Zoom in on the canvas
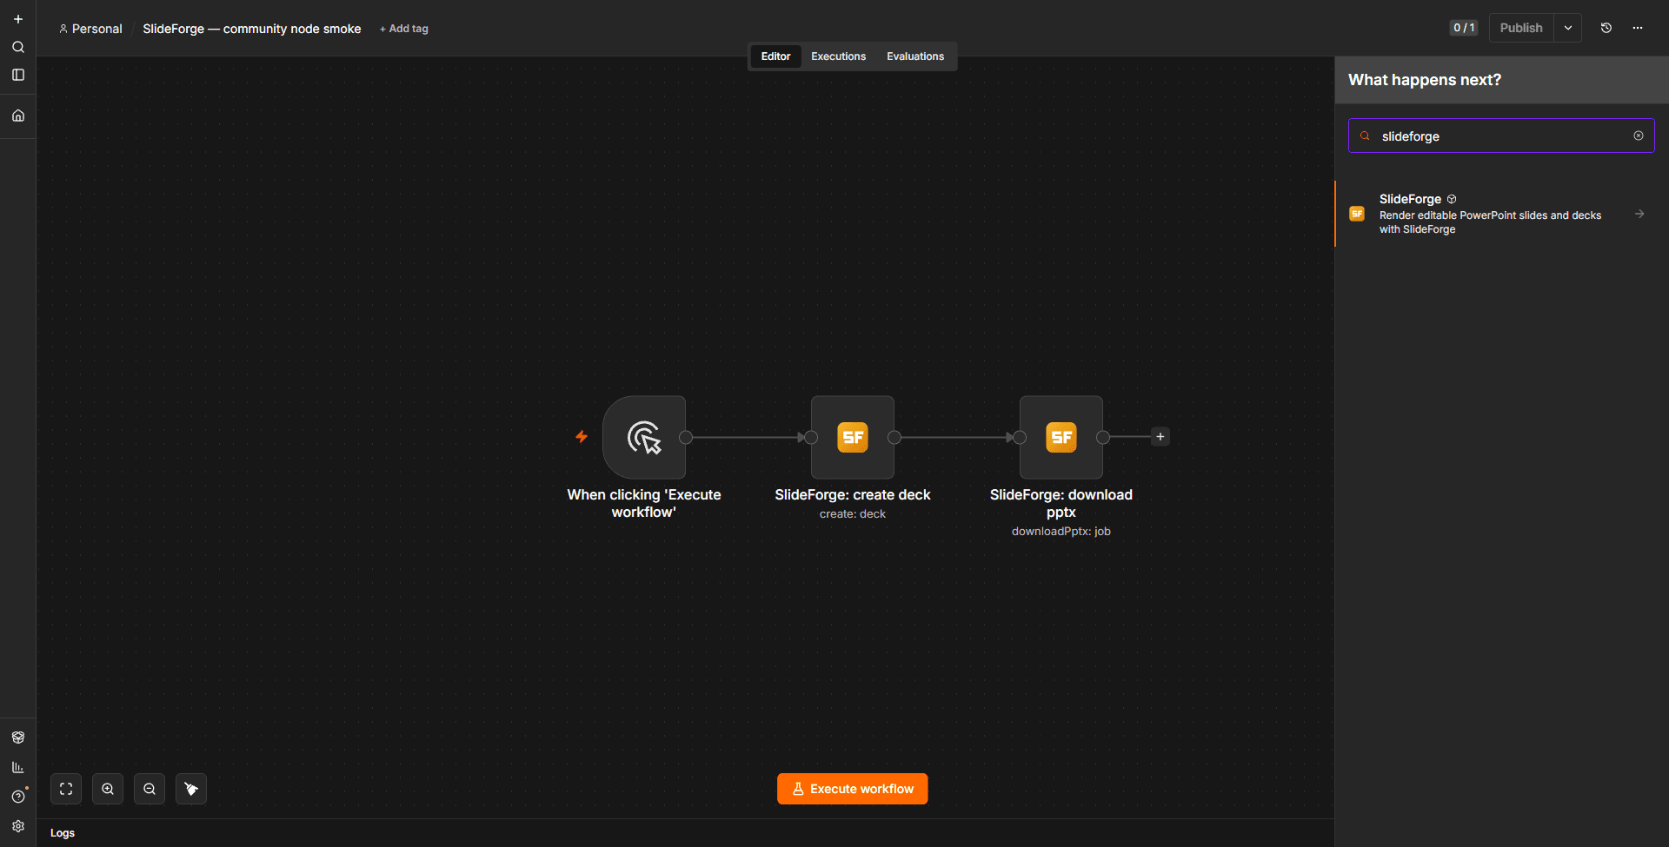The height and width of the screenshot is (847, 1669). click(x=108, y=789)
